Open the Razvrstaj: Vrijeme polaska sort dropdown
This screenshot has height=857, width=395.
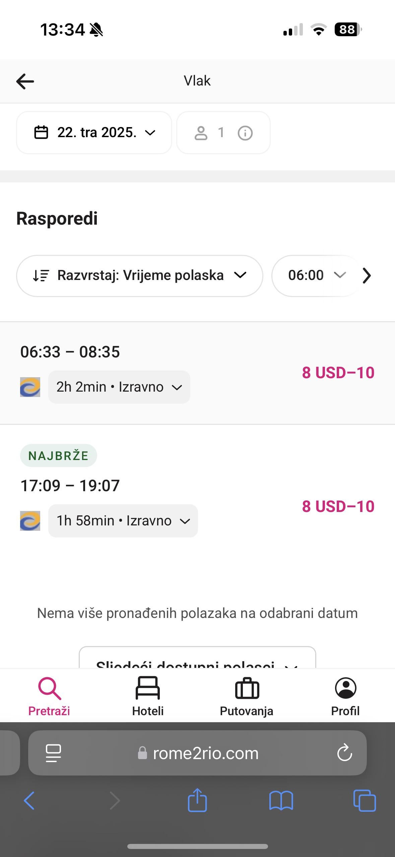[x=139, y=276]
